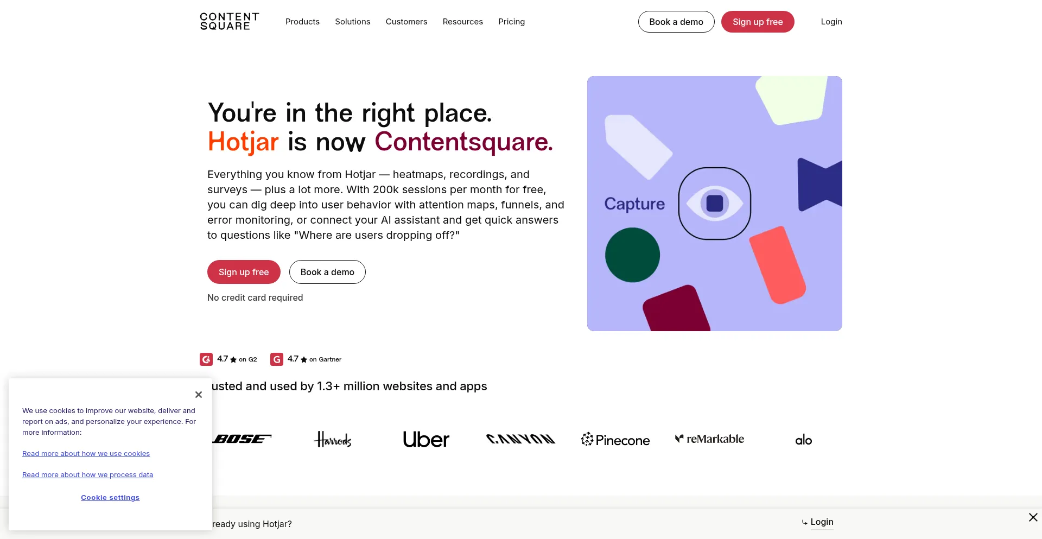1042x539 pixels.
Task: Click the 'Hotjar' word in headline
Action: 243,142
